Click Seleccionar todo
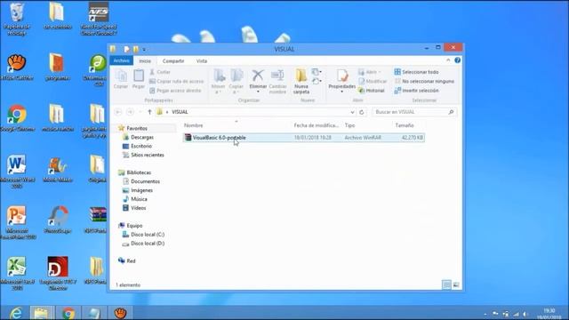Image resolution: width=569 pixels, height=320 pixels. pyautogui.click(x=416, y=72)
